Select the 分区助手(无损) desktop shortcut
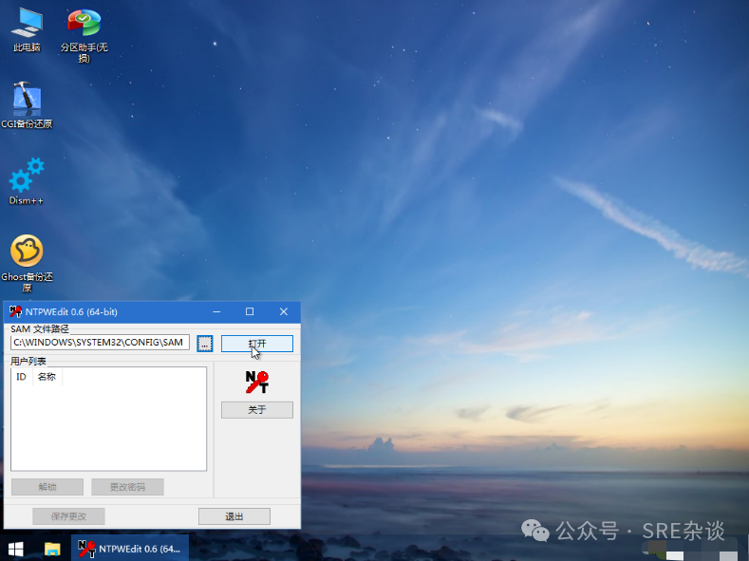The width and height of the screenshot is (749, 561). click(84, 23)
